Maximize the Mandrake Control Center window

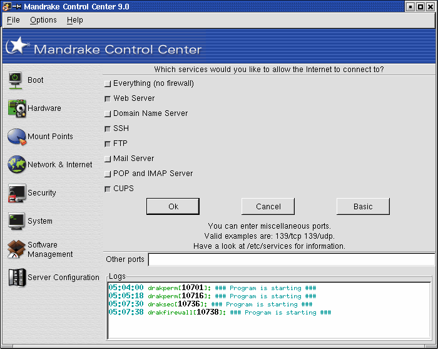coord(420,7)
